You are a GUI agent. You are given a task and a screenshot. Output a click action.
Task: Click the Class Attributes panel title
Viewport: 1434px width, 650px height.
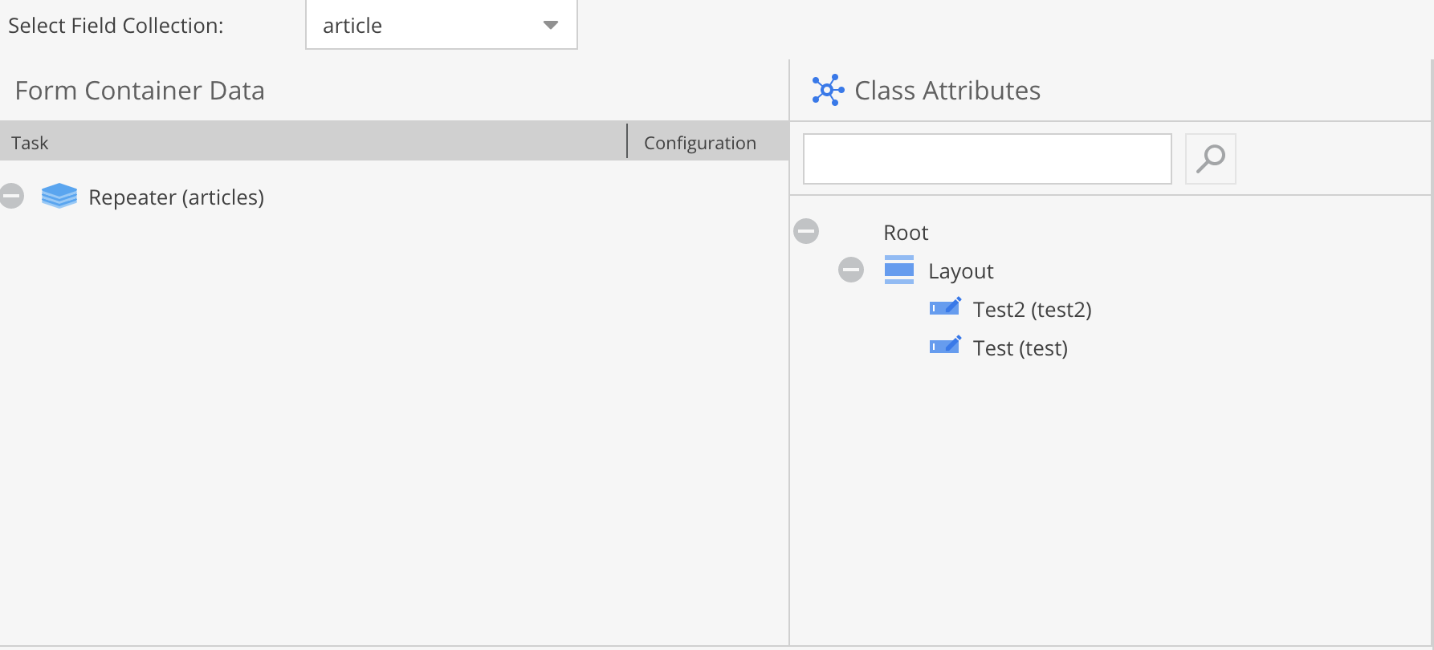pos(947,91)
